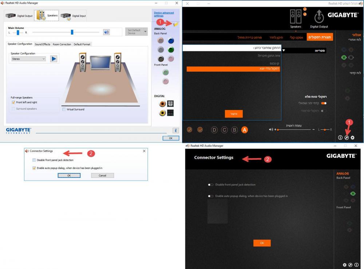
Task: Switch to the Digital Output tab, light window
Action: tap(19, 16)
